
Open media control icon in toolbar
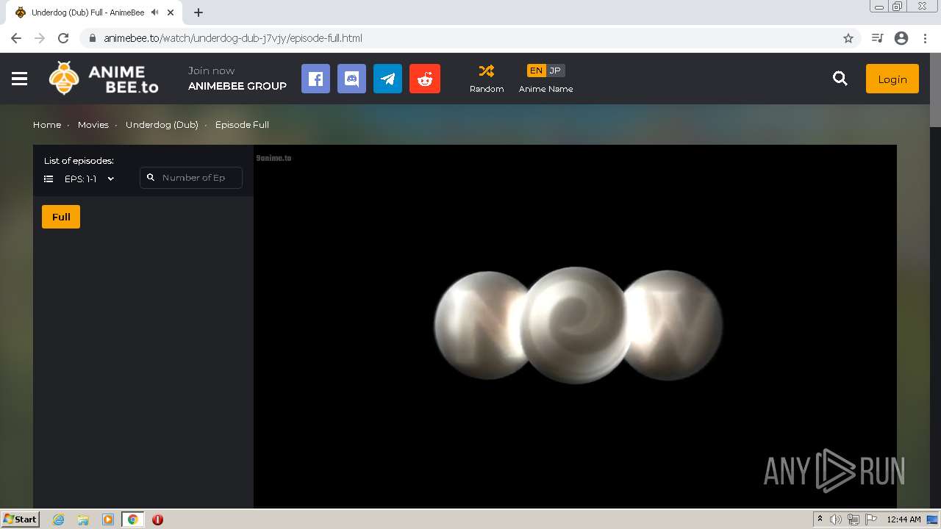pos(877,38)
